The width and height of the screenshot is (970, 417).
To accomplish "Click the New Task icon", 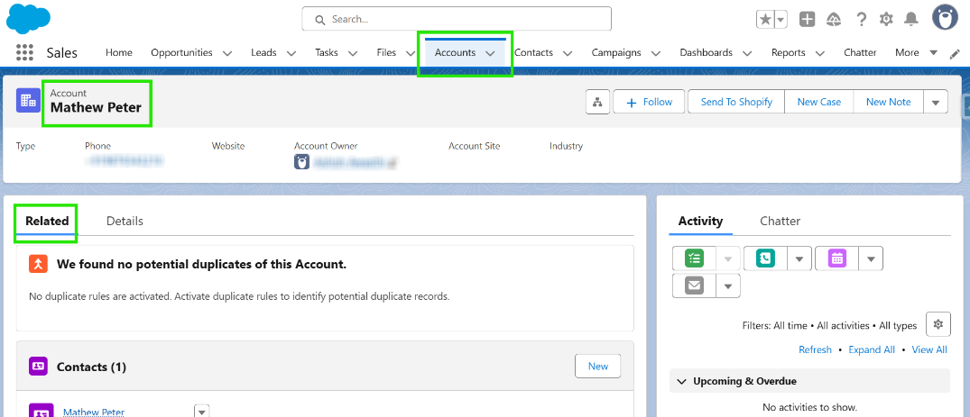I will (x=695, y=258).
